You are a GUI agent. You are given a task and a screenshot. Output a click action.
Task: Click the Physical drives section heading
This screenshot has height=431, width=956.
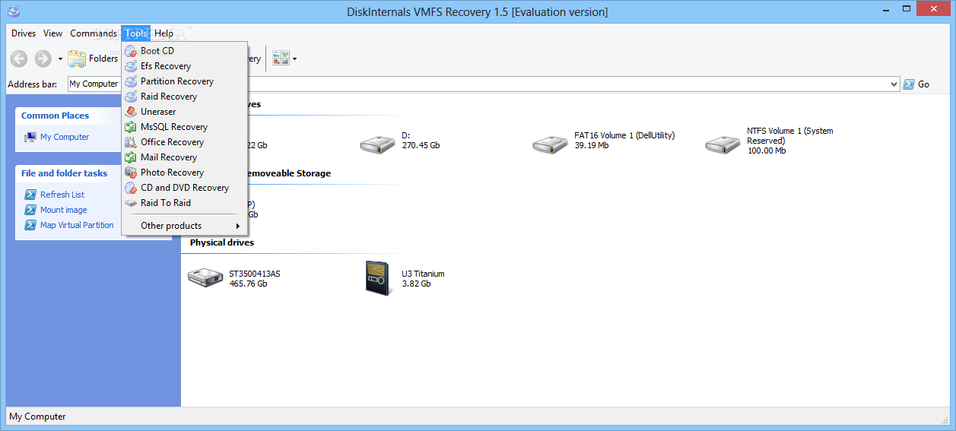(x=222, y=242)
